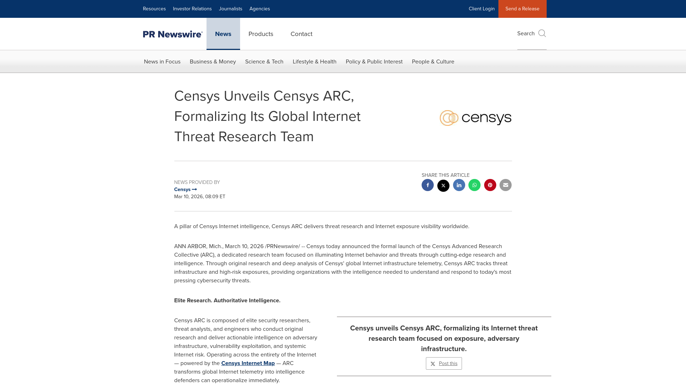Viewport: 686px width, 385px height.
Task: Follow the Censys Internet Map link
Action: [x=248, y=363]
